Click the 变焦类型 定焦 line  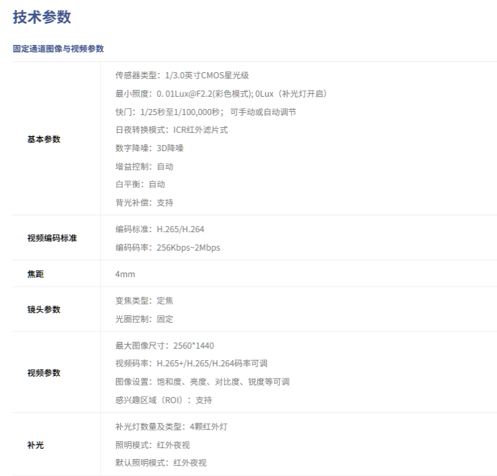[x=144, y=300]
